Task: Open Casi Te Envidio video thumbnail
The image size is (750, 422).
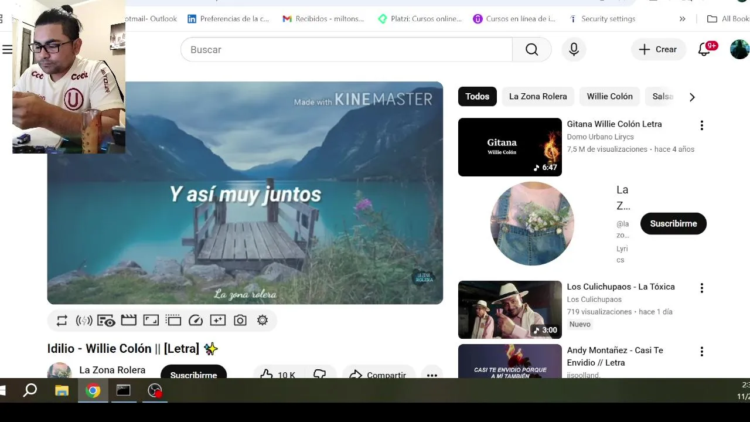Action: 510,361
